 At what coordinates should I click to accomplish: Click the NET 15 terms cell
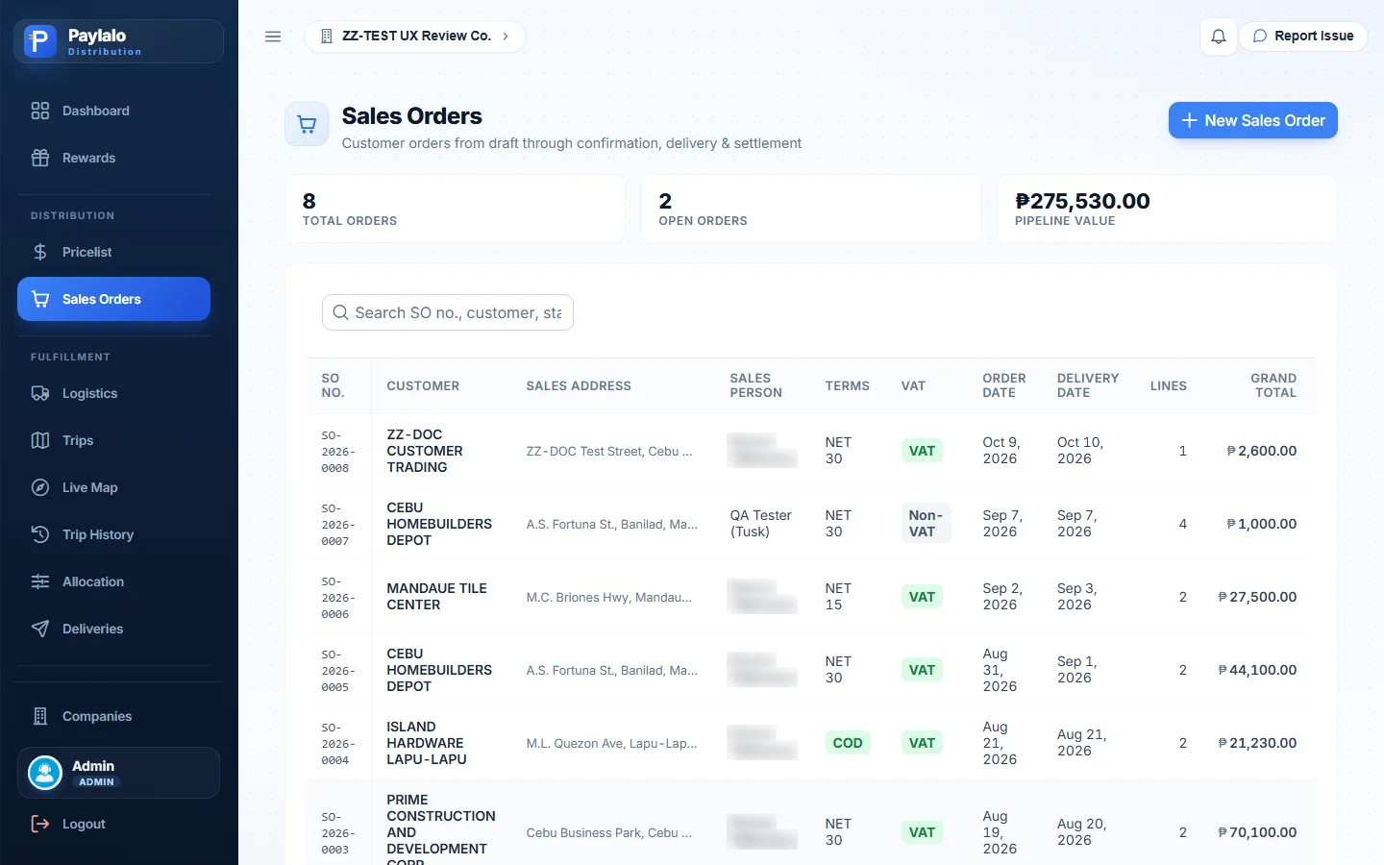[x=838, y=597]
